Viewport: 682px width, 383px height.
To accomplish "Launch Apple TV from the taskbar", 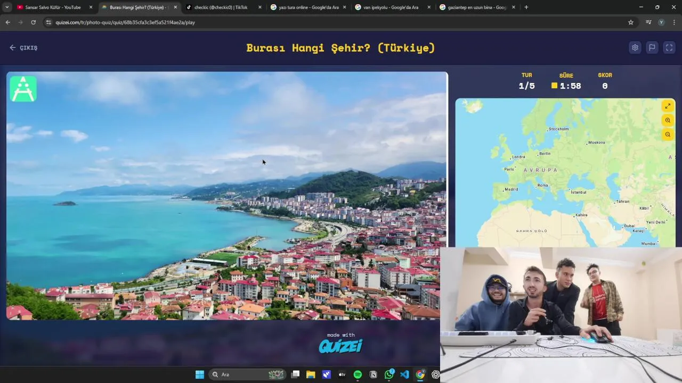I will pyautogui.click(x=342, y=374).
